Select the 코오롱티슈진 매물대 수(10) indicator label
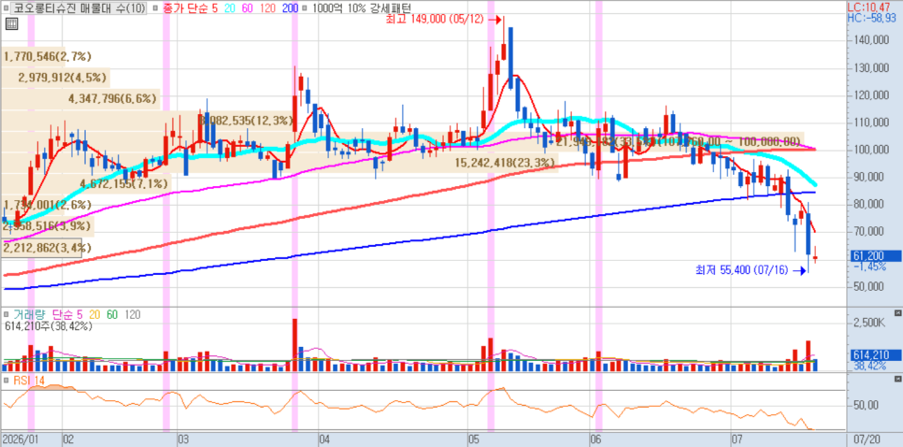The height and width of the screenshot is (447, 903). point(79,8)
